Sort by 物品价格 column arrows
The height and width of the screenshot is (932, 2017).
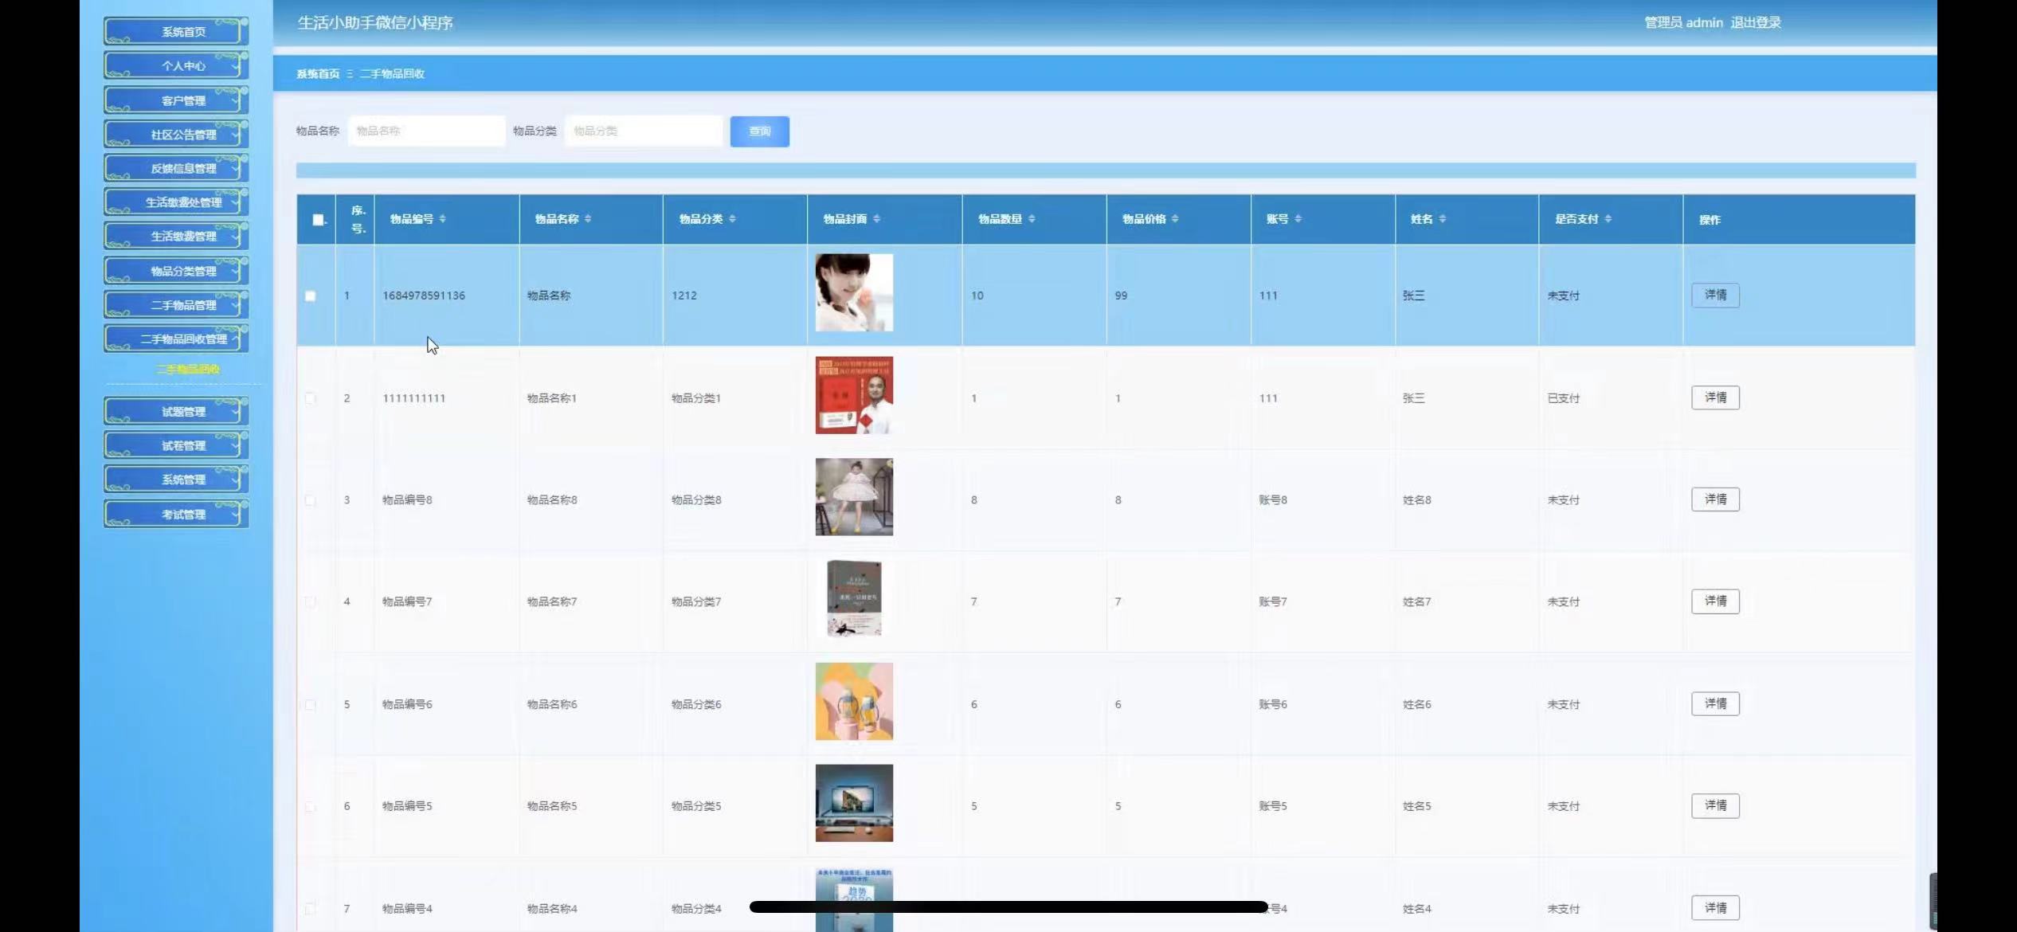pos(1175,219)
